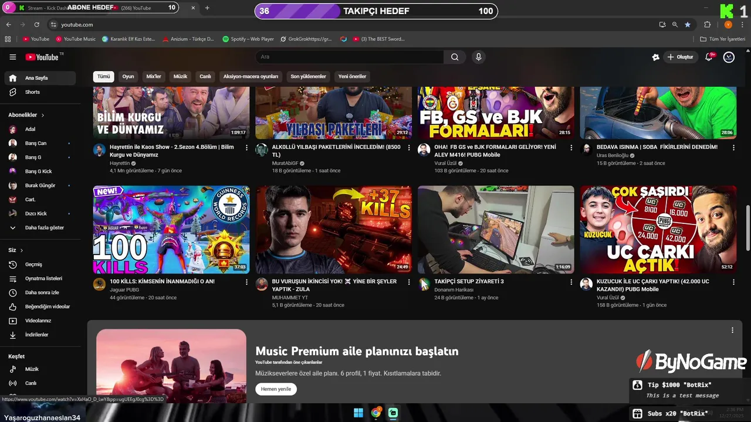The image size is (751, 422).
Task: Open Daha sonra izle list
Action: pos(40,292)
